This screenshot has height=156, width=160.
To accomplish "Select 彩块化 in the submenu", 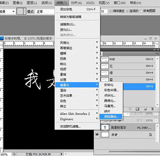I will point(111,85).
